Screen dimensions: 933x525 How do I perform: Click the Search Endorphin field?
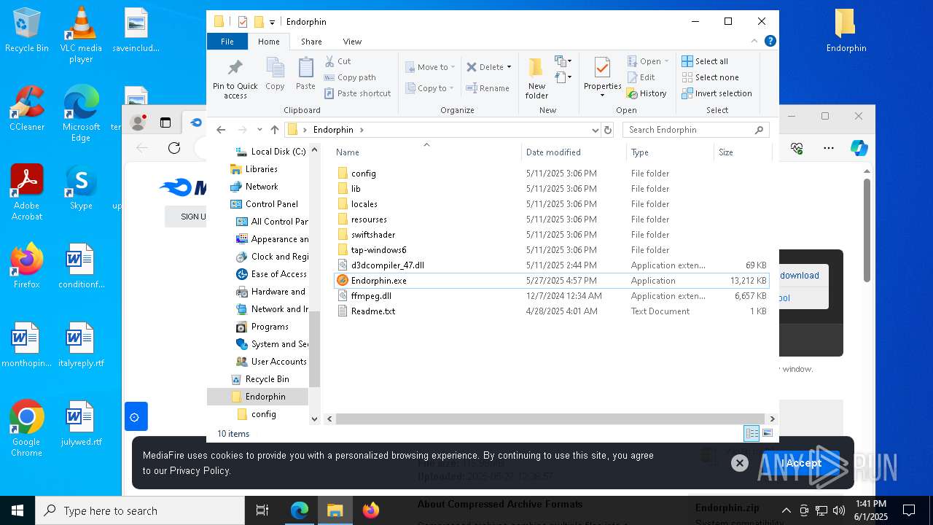click(x=695, y=130)
